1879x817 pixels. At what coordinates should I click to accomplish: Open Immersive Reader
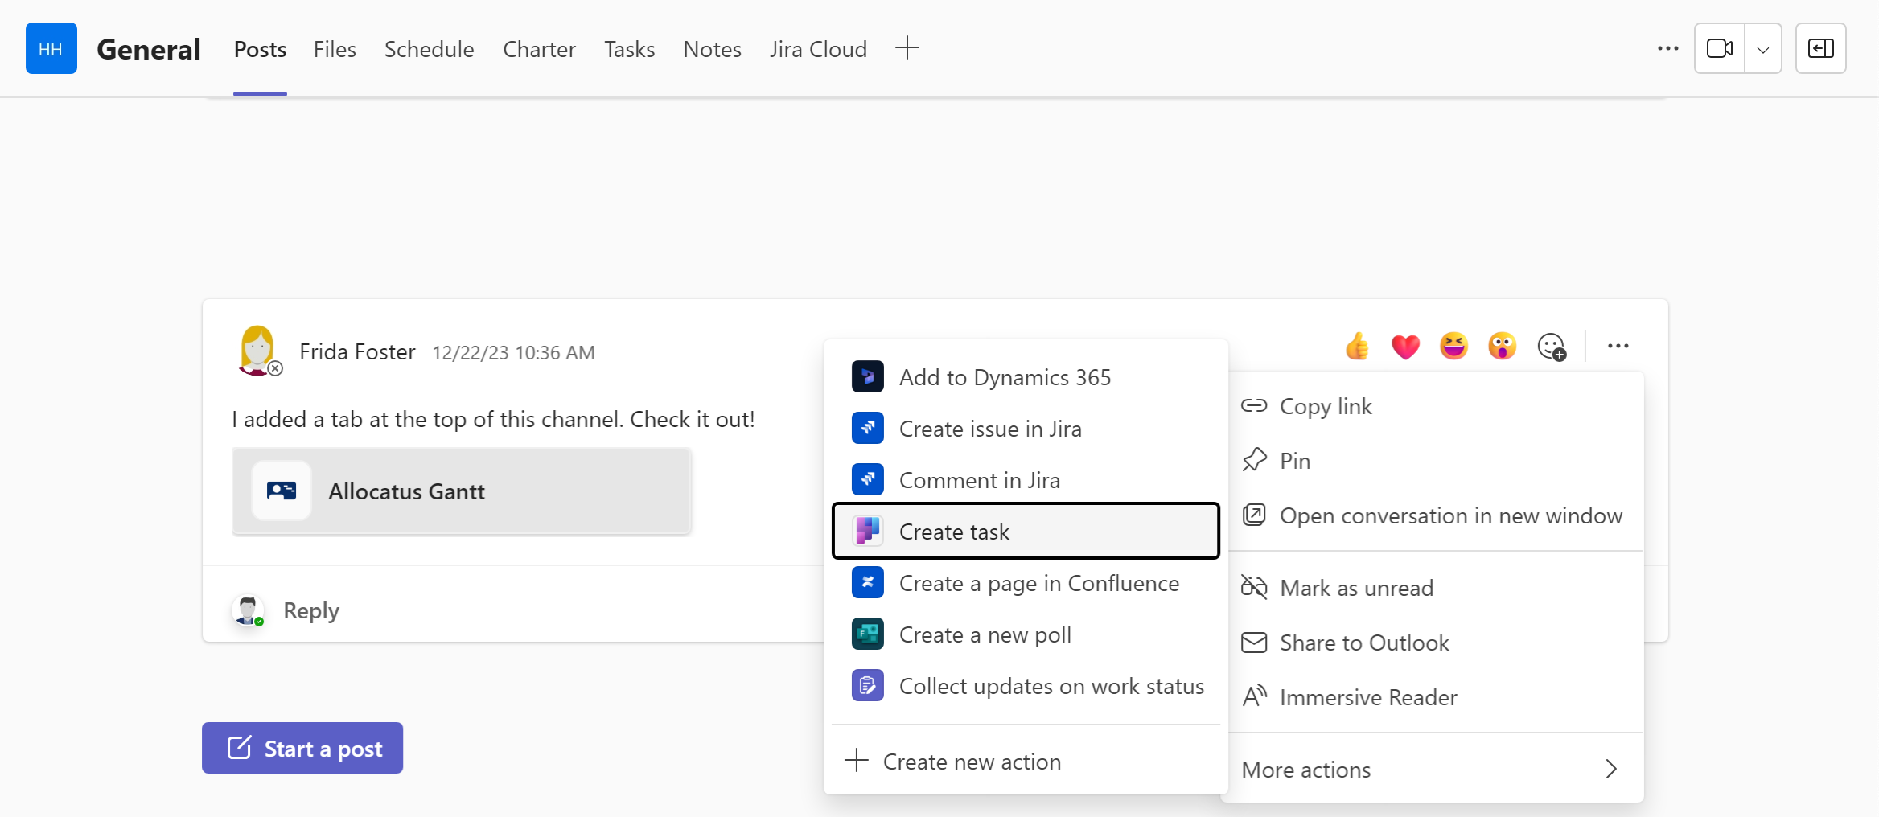point(1436,697)
